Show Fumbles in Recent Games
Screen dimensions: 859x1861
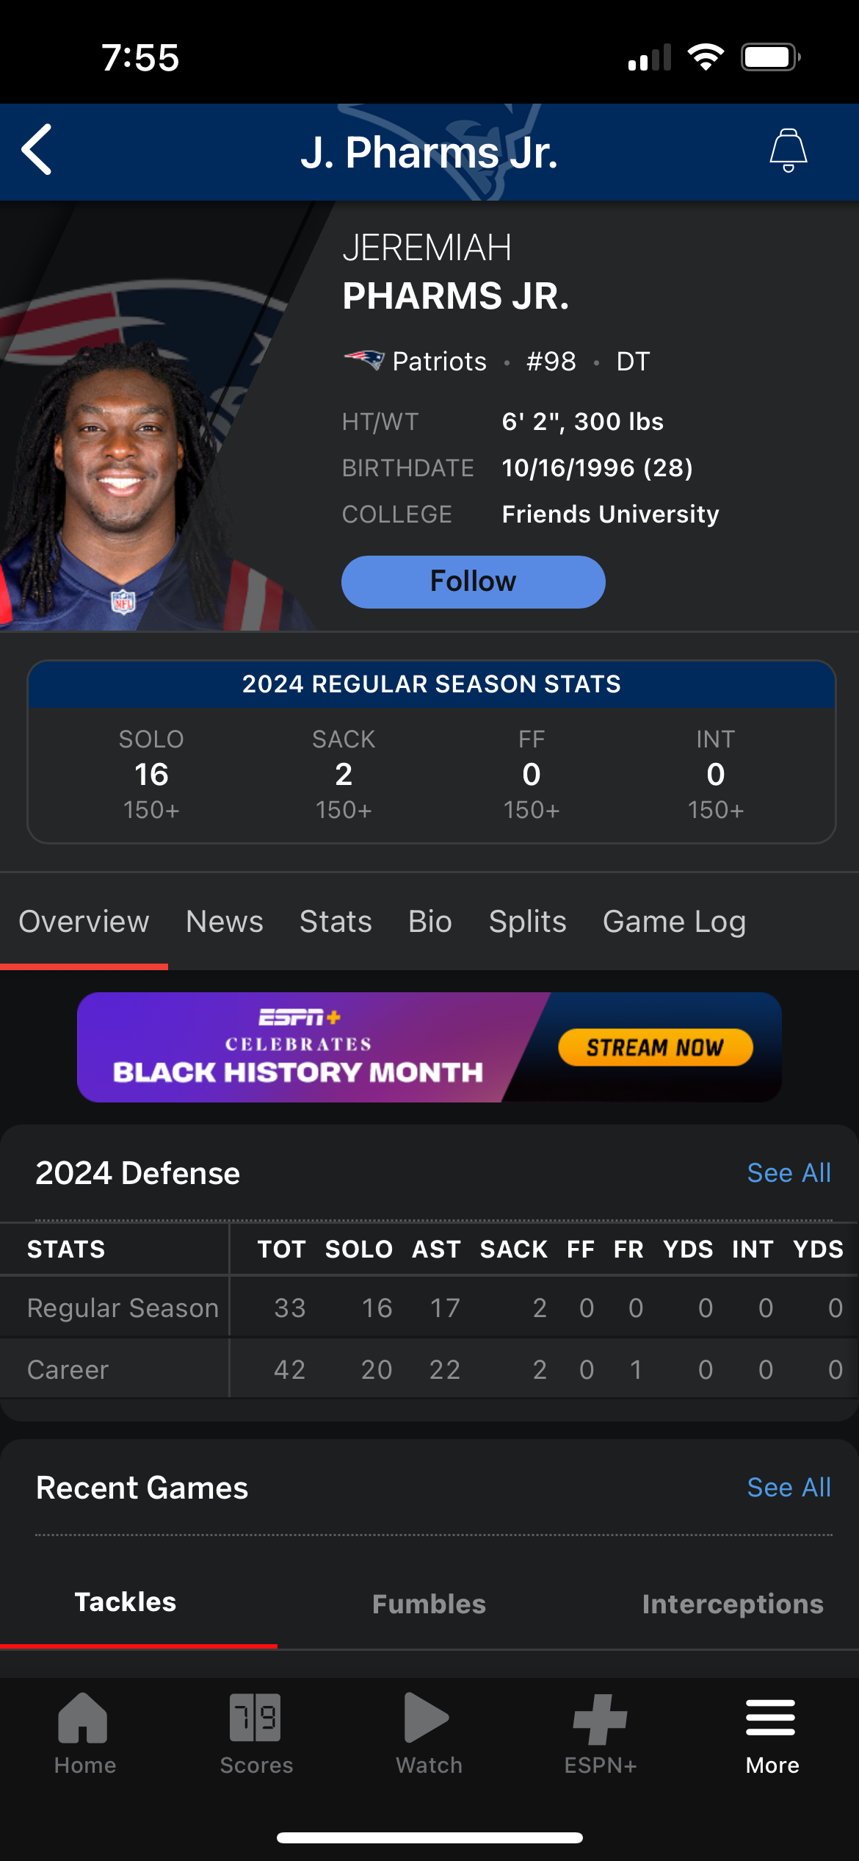click(429, 1604)
